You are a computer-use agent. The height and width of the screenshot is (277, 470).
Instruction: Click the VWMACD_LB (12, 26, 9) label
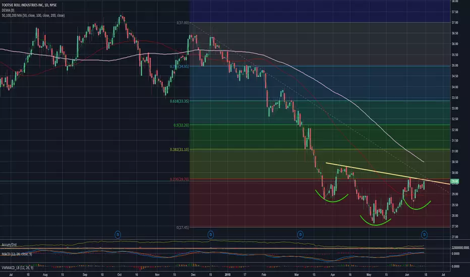pyautogui.click(x=18, y=268)
